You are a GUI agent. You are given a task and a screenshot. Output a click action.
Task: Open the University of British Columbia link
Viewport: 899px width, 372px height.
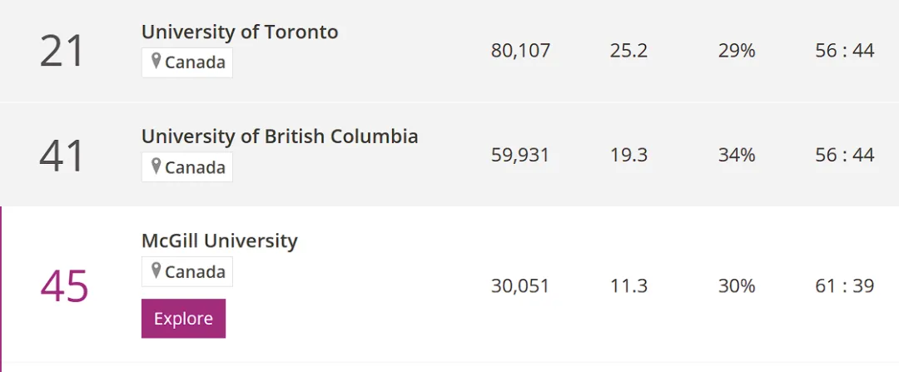coord(280,136)
